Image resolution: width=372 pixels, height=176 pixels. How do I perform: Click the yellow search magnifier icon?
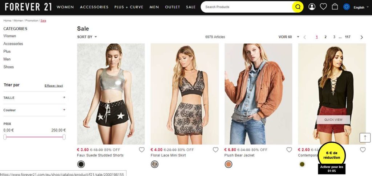(298, 7)
